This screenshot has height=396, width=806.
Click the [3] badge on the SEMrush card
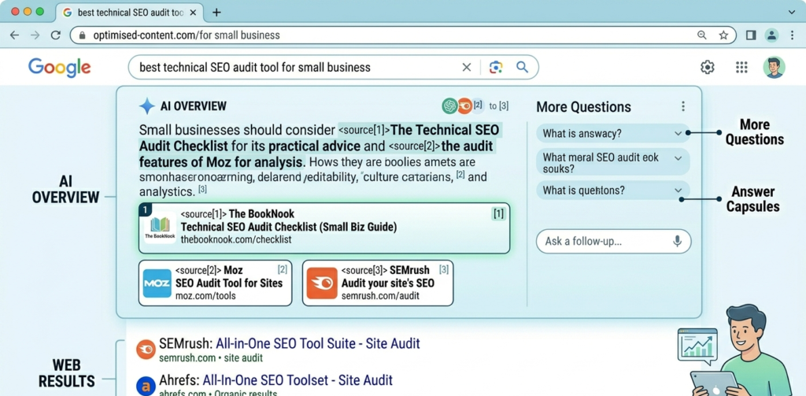point(444,269)
